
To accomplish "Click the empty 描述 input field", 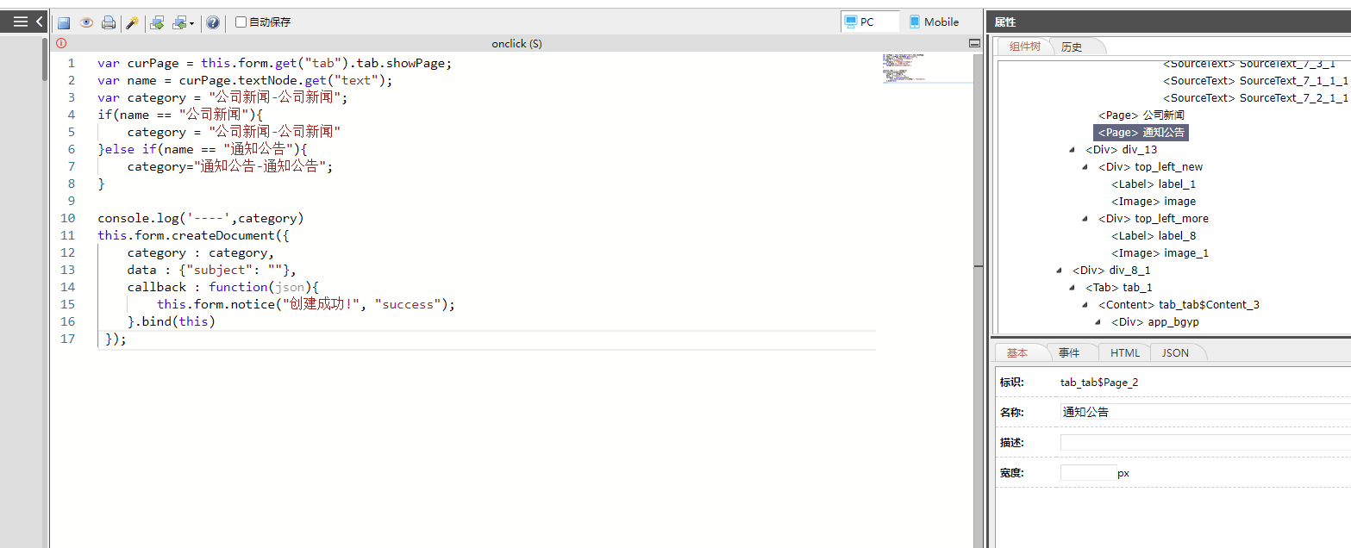I will [1205, 442].
